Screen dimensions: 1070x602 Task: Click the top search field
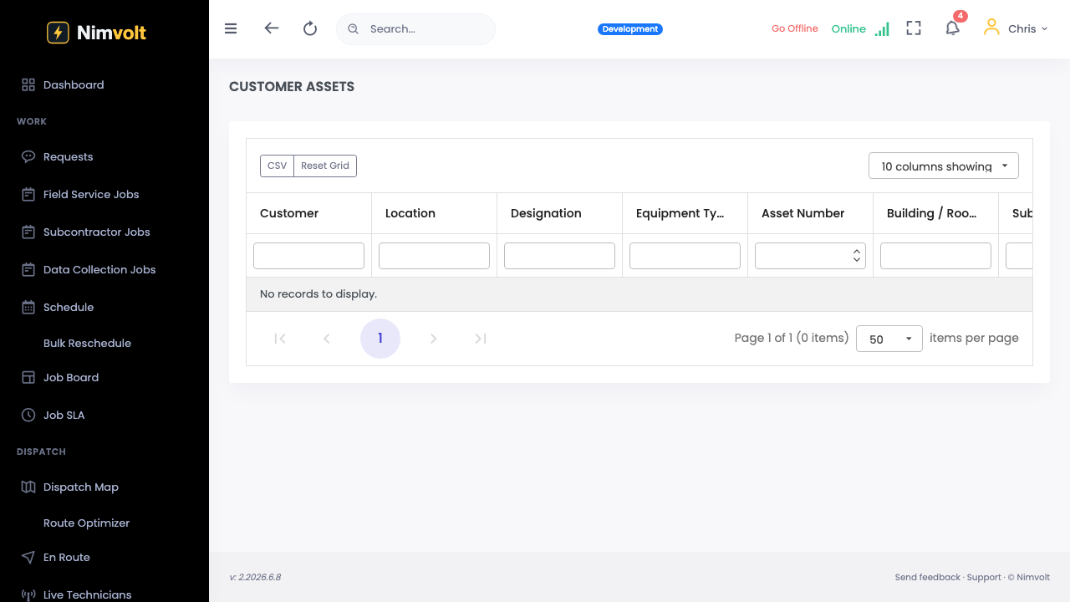coord(415,28)
